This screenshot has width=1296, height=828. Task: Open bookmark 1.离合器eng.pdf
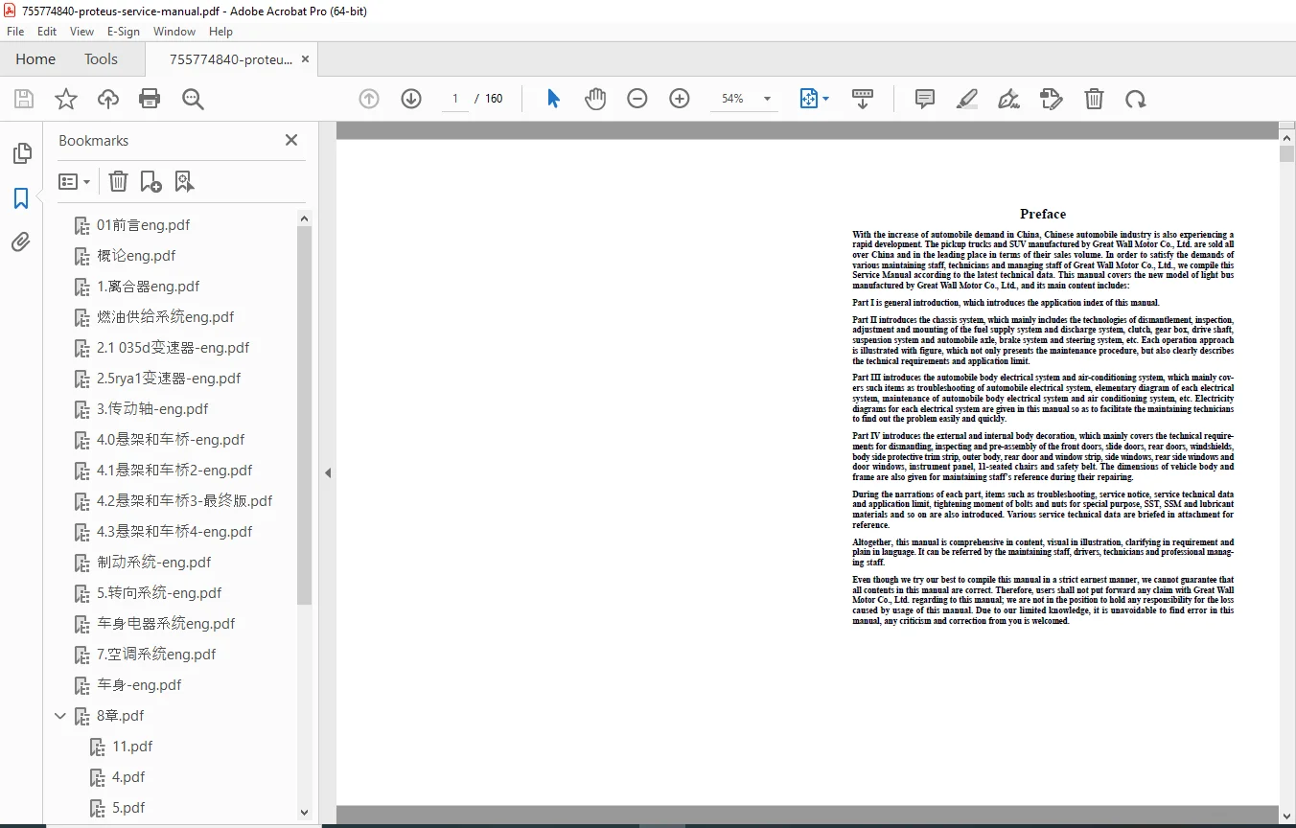click(x=148, y=287)
